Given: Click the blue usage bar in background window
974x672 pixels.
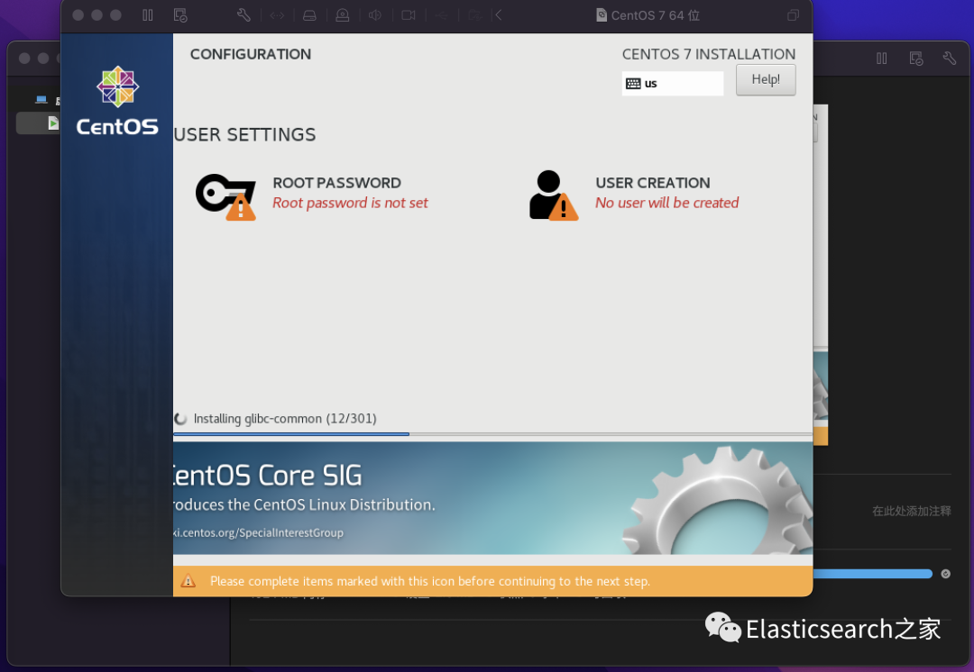Looking at the screenshot, I should (x=873, y=574).
